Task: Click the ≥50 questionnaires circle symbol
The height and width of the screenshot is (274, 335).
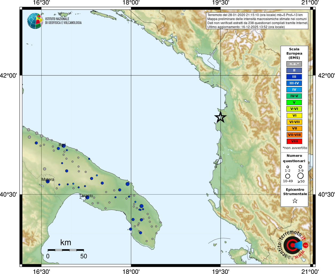Action: click(301, 176)
